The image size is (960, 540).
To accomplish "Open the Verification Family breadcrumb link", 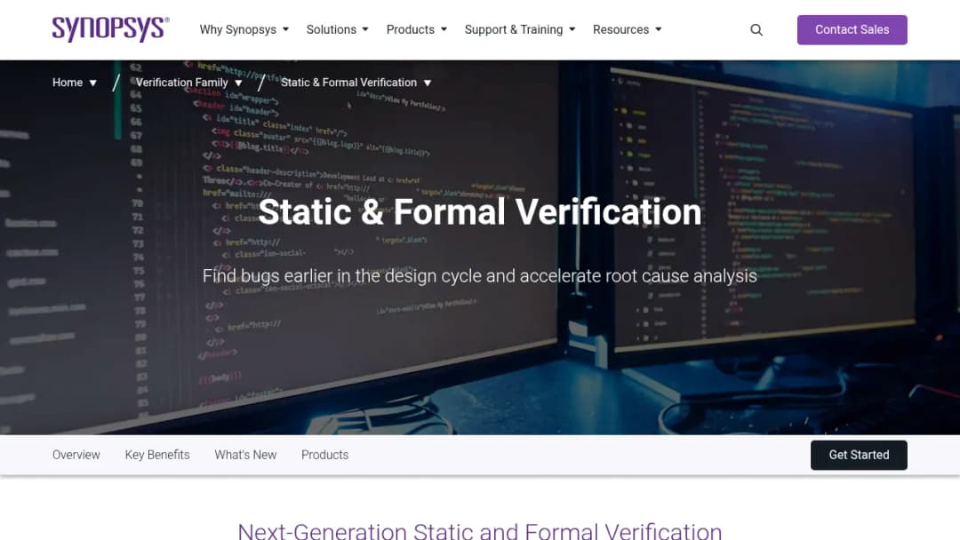I will point(182,83).
